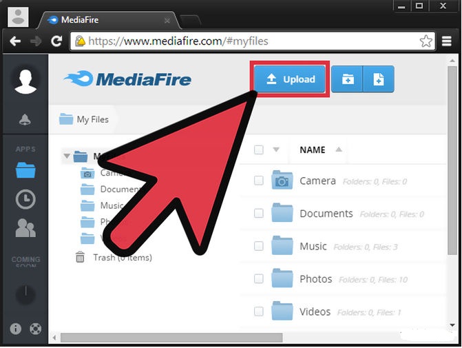Collapse the My Files tree root arrow
The height and width of the screenshot is (348, 462).
[x=67, y=156]
